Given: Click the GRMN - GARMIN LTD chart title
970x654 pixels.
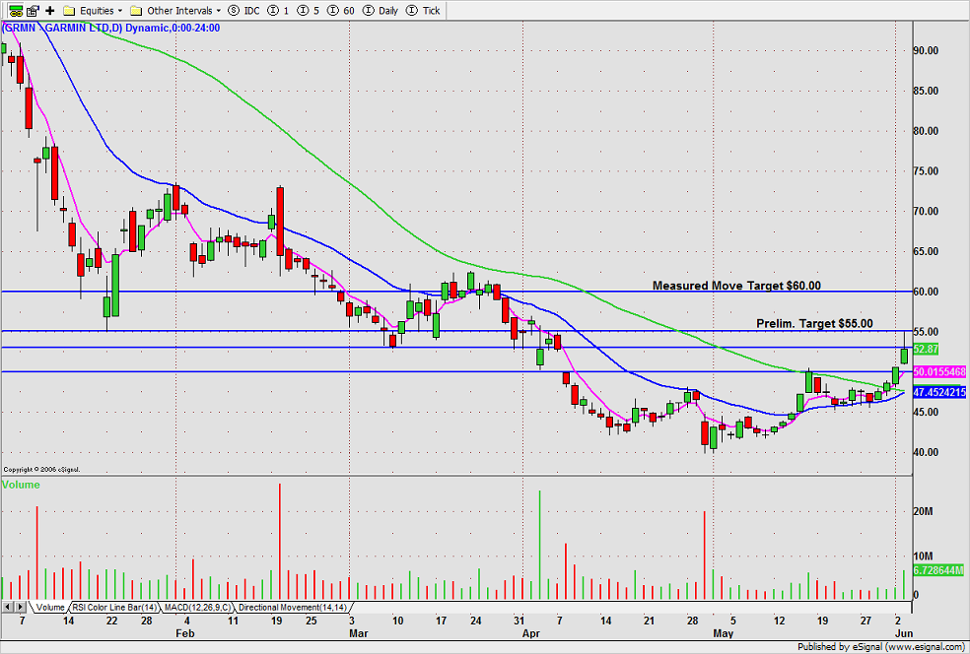Looking at the screenshot, I should pos(111,28).
